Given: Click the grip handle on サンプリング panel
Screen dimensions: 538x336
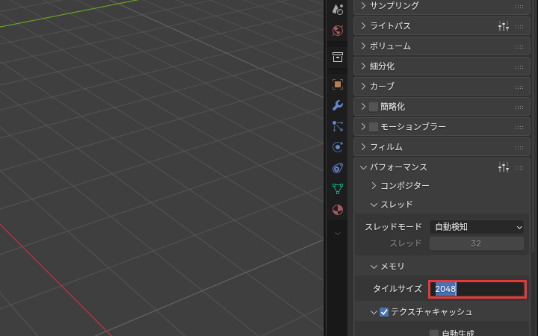Looking at the screenshot, I should click(519, 6).
